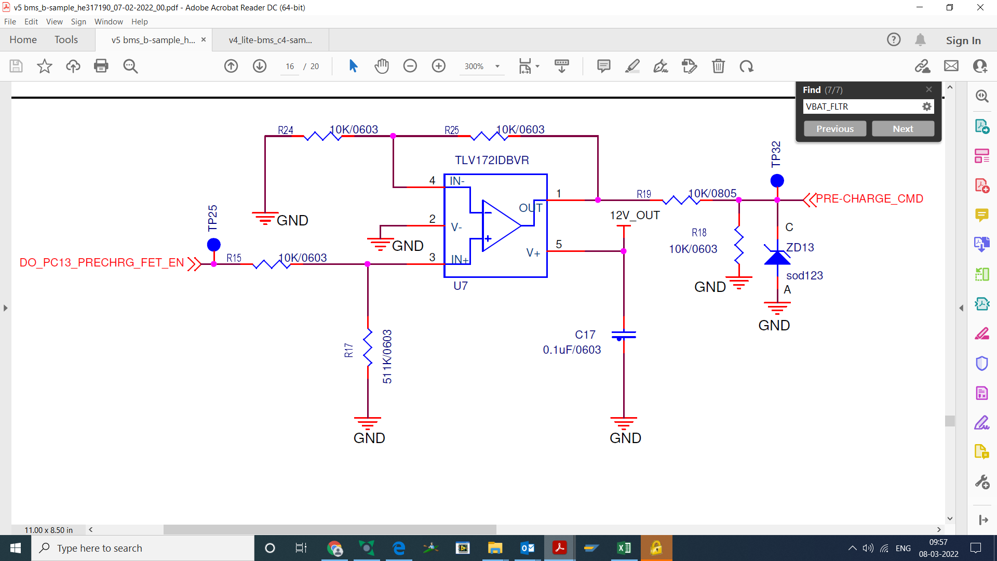Show hidden system tray icons
This screenshot has width=997, height=561.
pyautogui.click(x=852, y=548)
